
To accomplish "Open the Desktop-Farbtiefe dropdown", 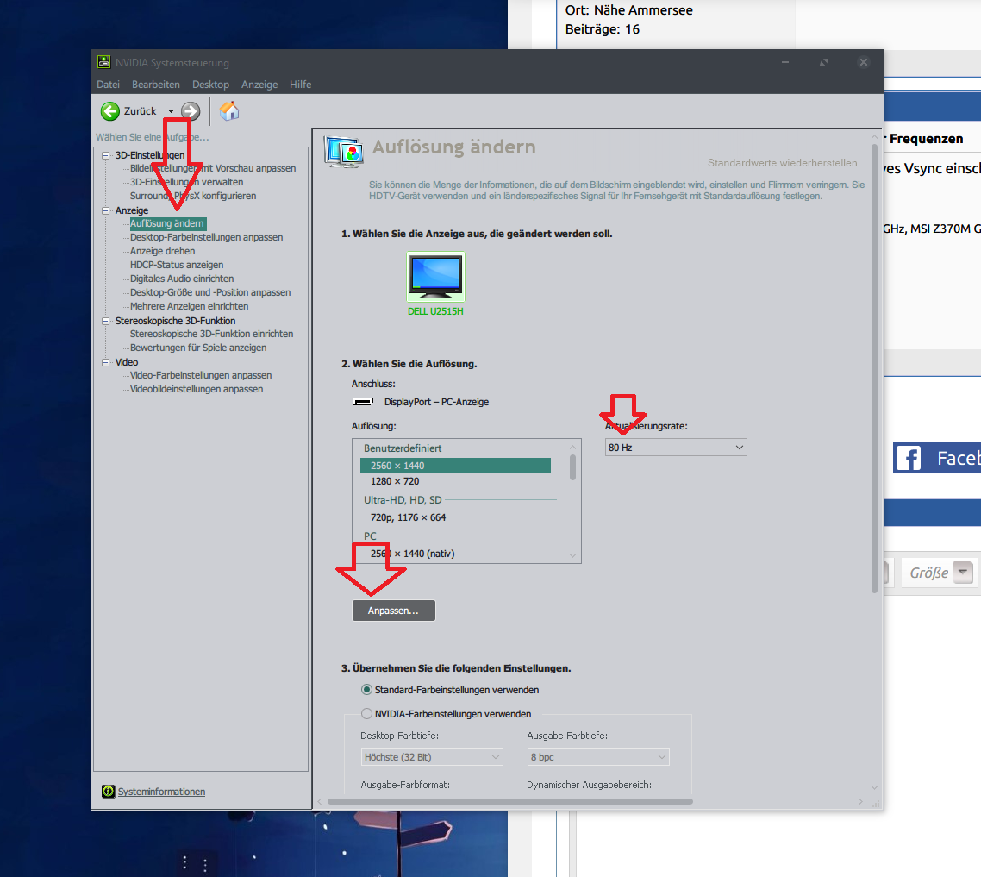I will tap(432, 757).
